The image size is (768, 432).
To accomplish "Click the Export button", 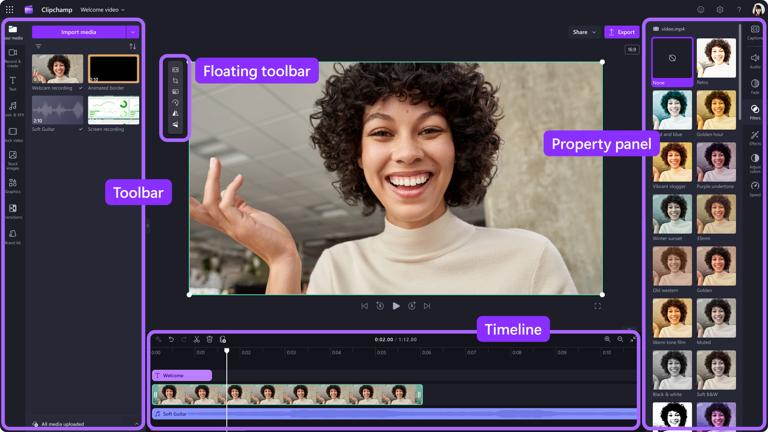I will pos(622,32).
